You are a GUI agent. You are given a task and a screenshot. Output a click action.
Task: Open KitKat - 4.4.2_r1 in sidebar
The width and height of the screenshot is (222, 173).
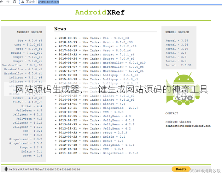27,102
